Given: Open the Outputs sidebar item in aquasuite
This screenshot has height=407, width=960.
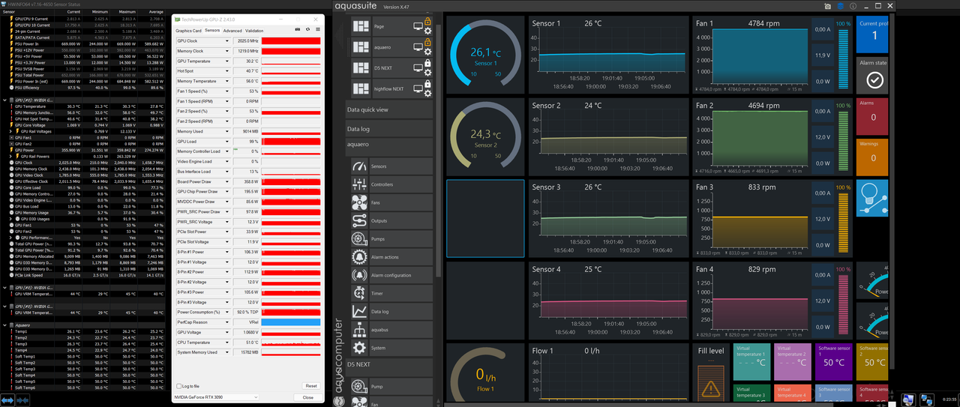Looking at the screenshot, I should tap(391, 220).
